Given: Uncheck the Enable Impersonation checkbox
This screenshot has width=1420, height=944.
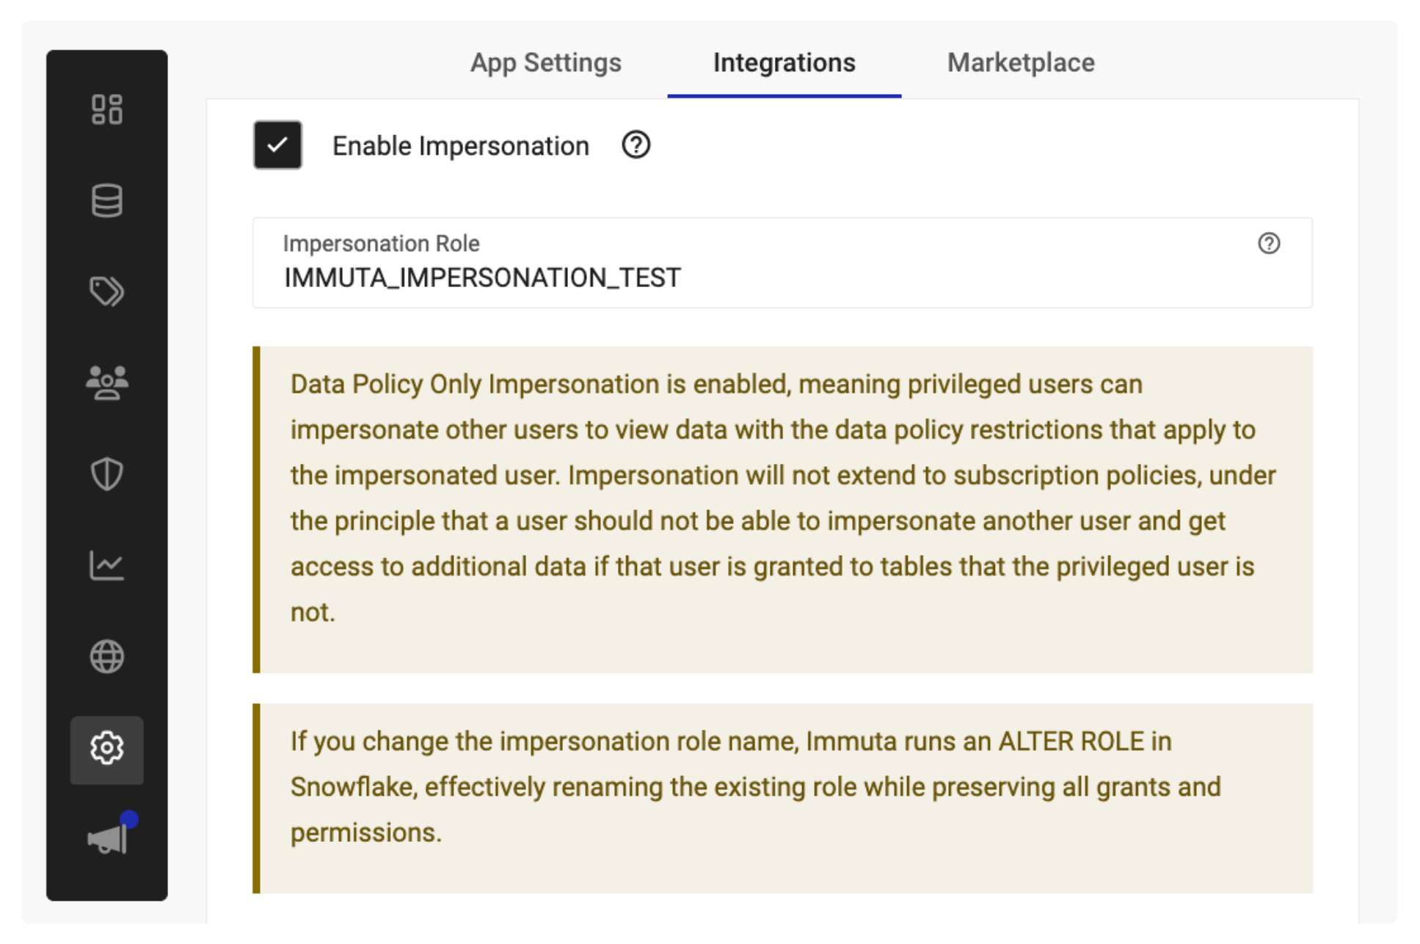Looking at the screenshot, I should pyautogui.click(x=277, y=145).
